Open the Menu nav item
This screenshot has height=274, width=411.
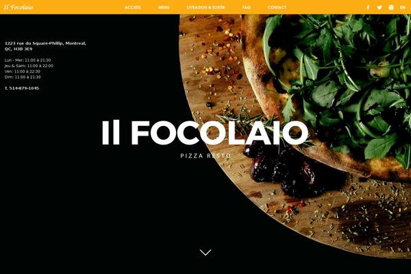tap(164, 8)
